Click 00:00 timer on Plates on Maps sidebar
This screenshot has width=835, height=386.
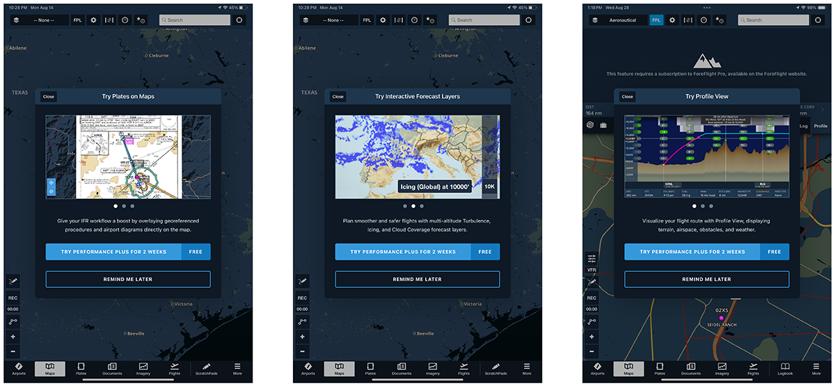13,309
